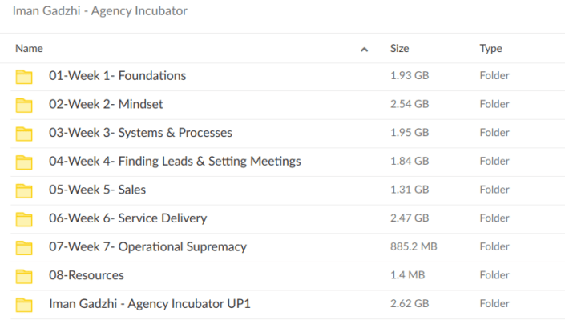The image size is (565, 320).
Task: Click folder icon for Week 7 Operational Supremacy
Action: pyautogui.click(x=24, y=248)
